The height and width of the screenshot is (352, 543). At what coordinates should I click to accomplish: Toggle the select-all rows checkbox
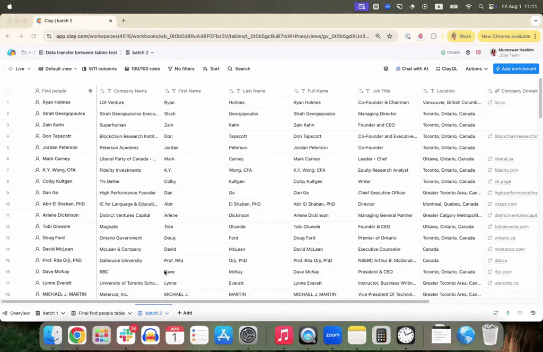click(8, 91)
